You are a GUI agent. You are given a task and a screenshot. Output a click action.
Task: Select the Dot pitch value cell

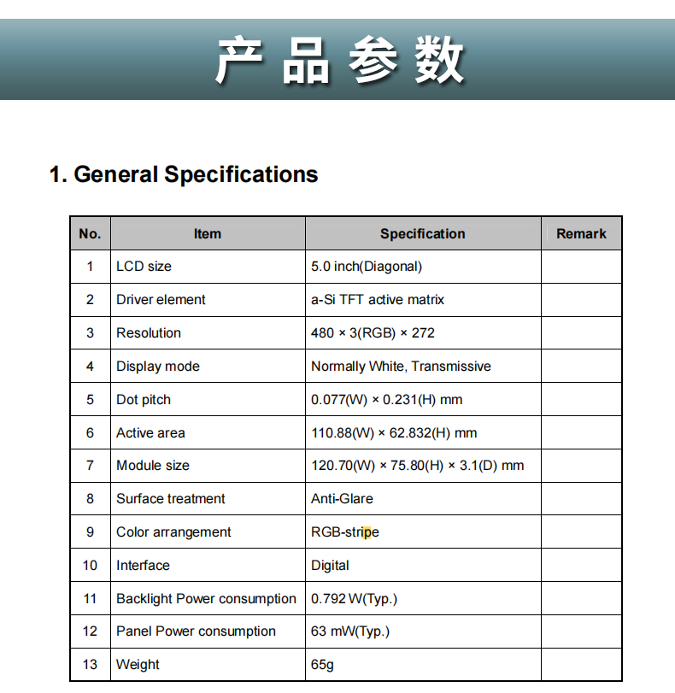tap(386, 400)
